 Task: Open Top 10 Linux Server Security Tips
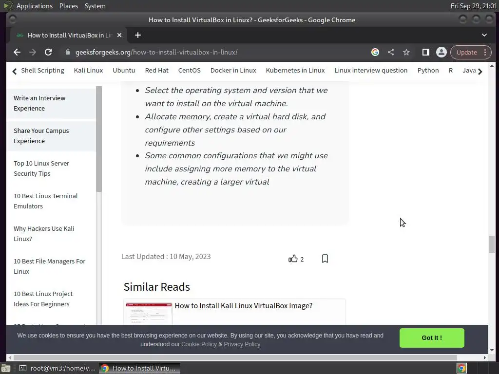tap(41, 168)
